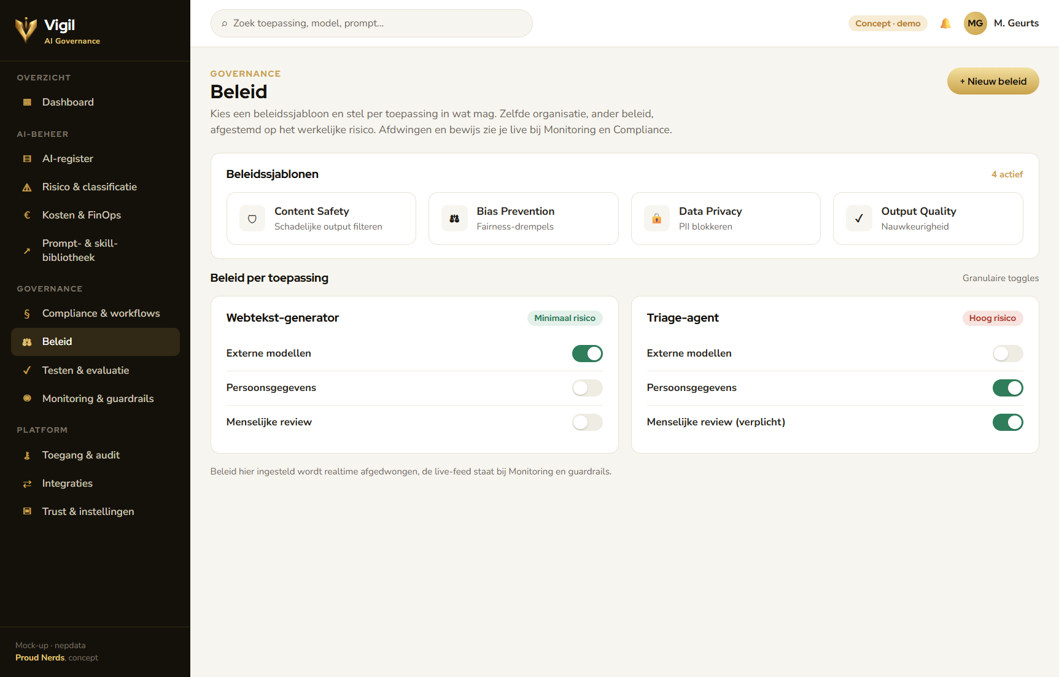Image resolution: width=1059 pixels, height=677 pixels.
Task: Open Toegang & audit
Action: [95, 455]
